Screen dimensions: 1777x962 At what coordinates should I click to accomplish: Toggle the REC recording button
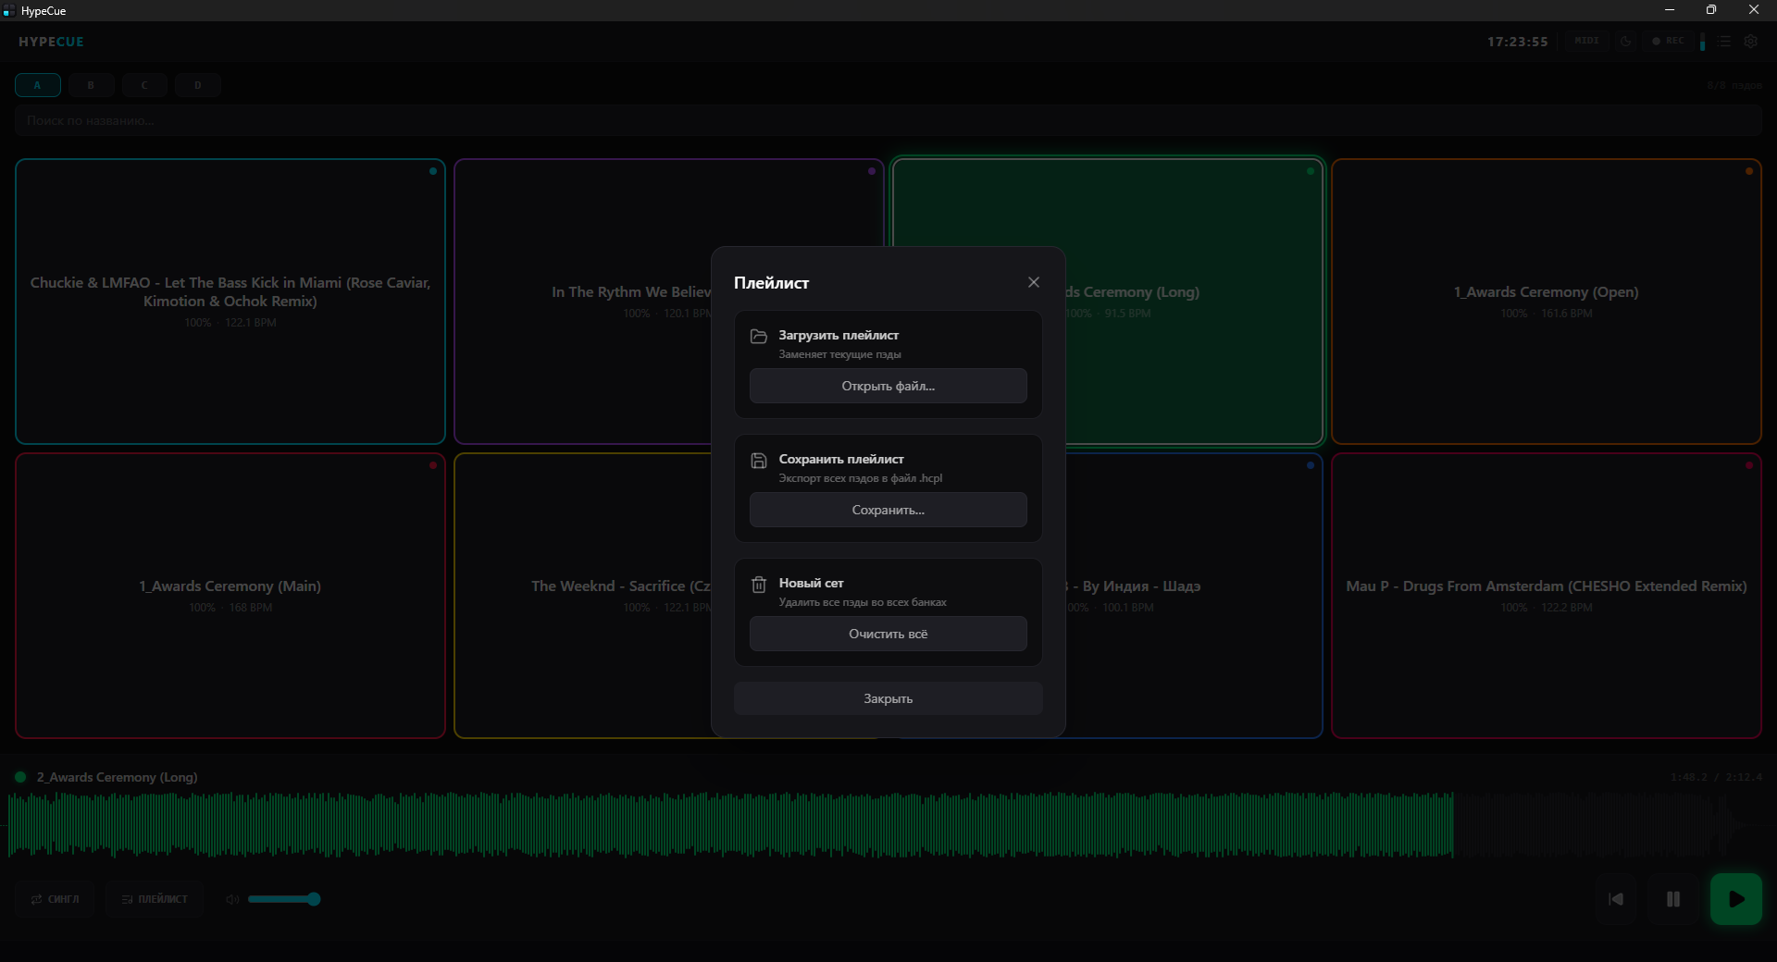[1668, 41]
